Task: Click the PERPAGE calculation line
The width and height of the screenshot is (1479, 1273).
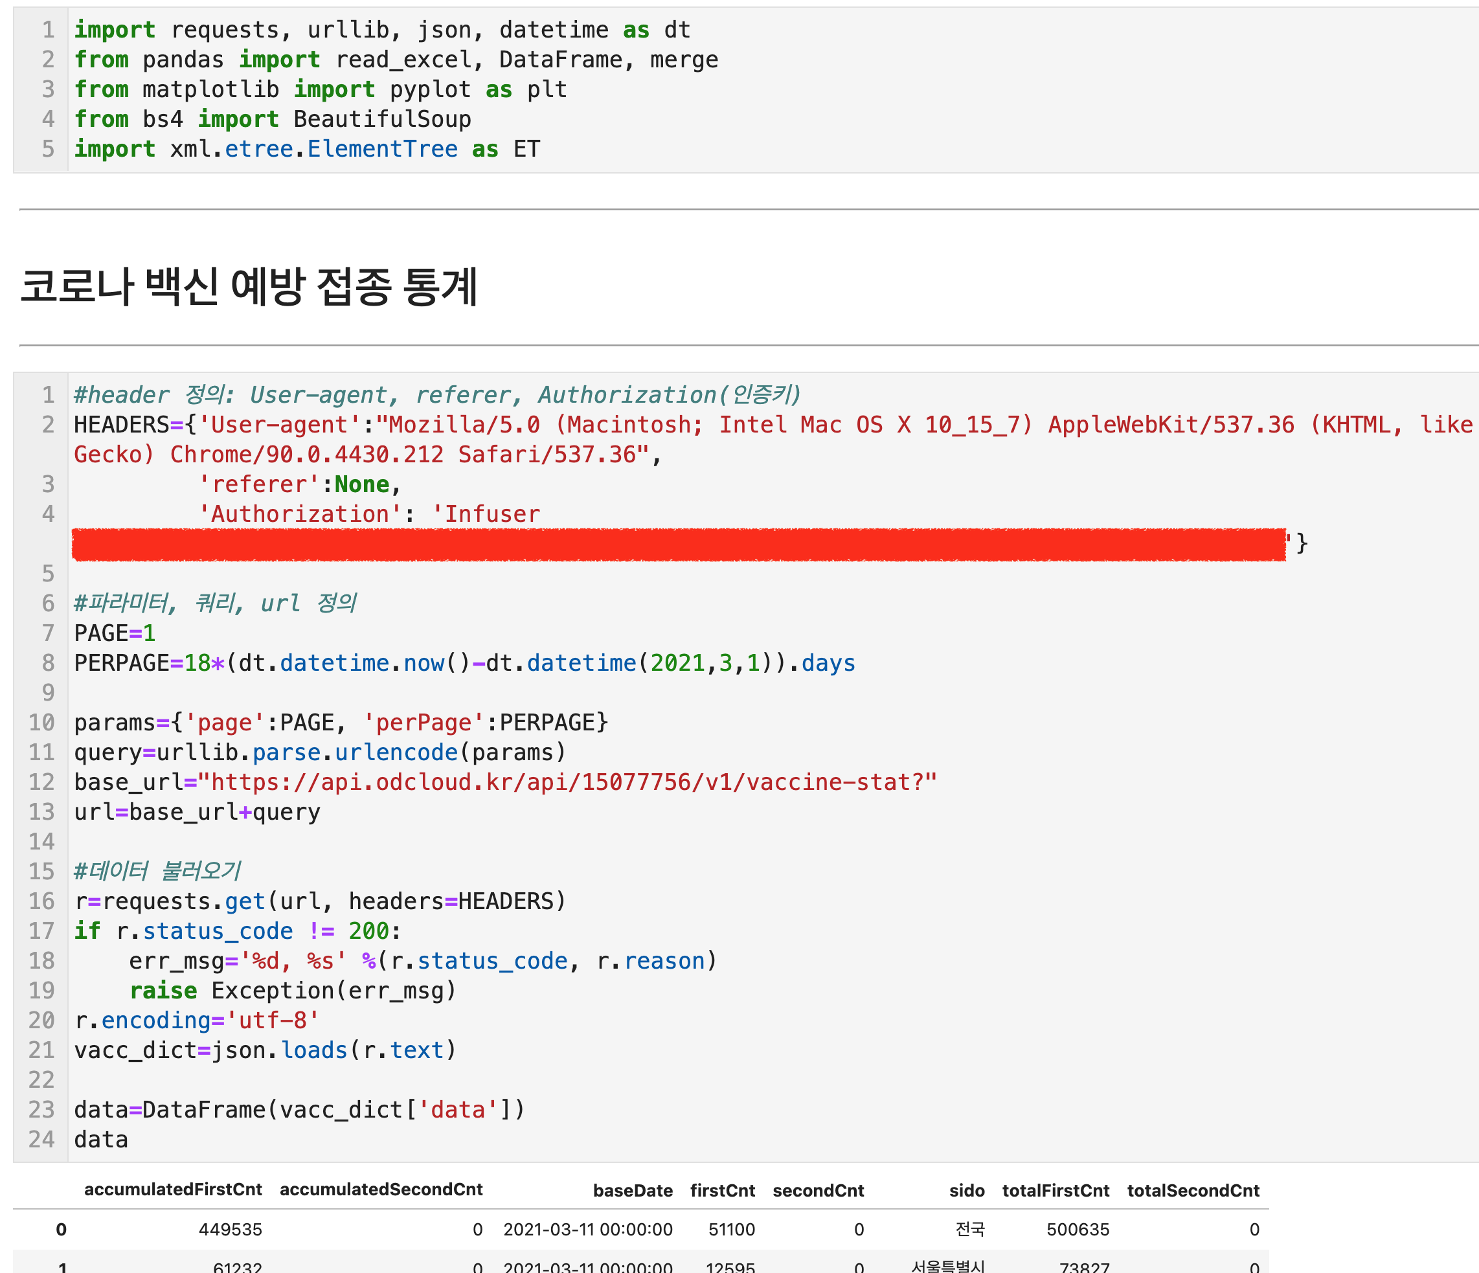Action: (x=464, y=663)
